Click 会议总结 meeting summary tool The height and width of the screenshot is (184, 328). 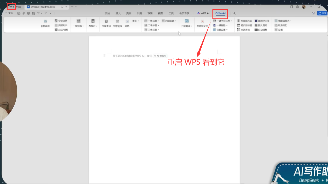point(61,21)
